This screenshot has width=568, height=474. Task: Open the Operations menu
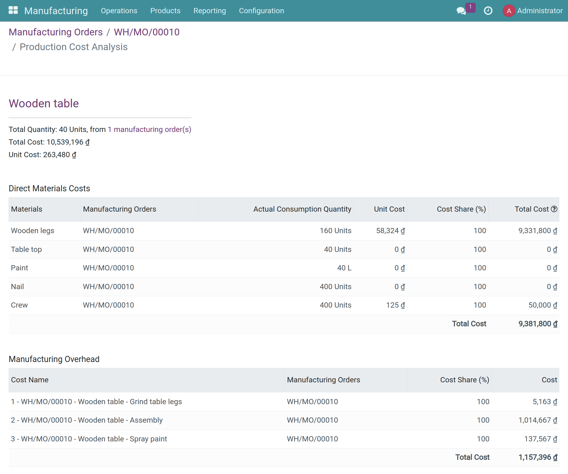[119, 11]
